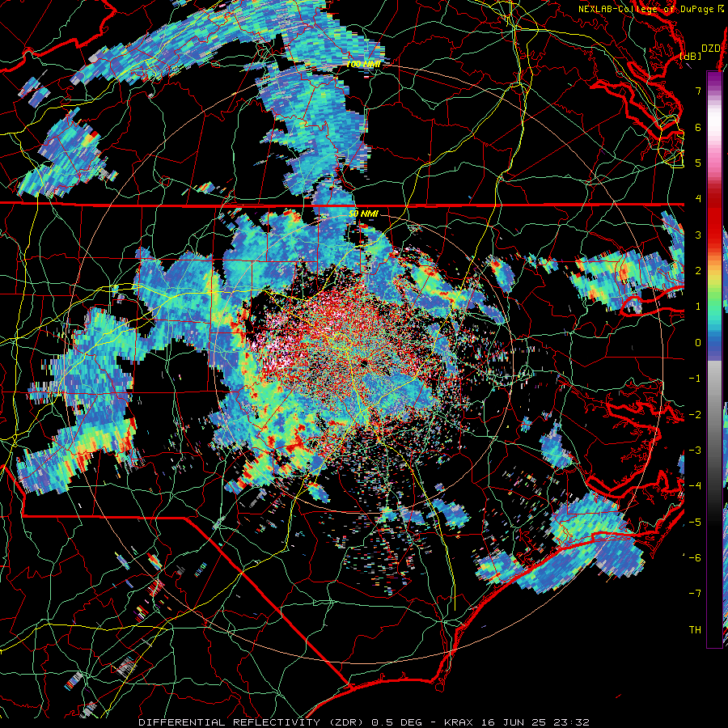Select the -1 value on the color scale

coord(695,378)
